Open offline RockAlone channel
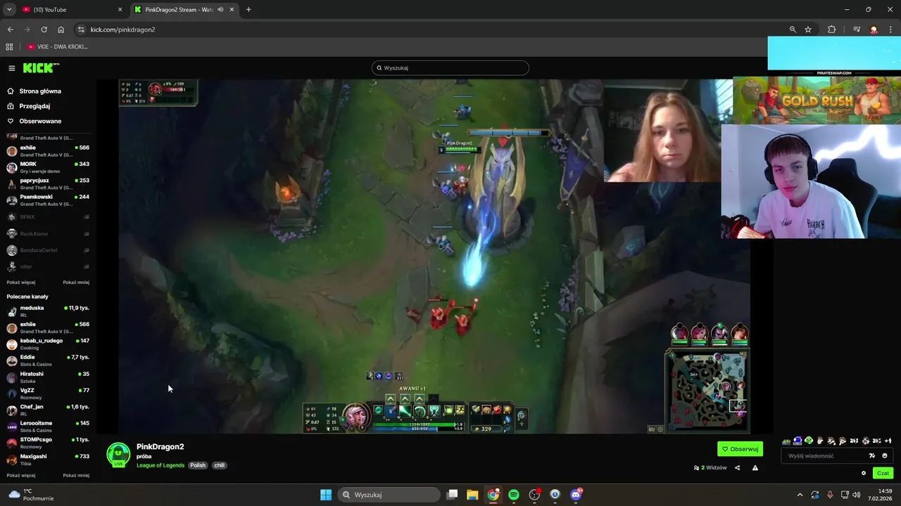 tap(48, 233)
